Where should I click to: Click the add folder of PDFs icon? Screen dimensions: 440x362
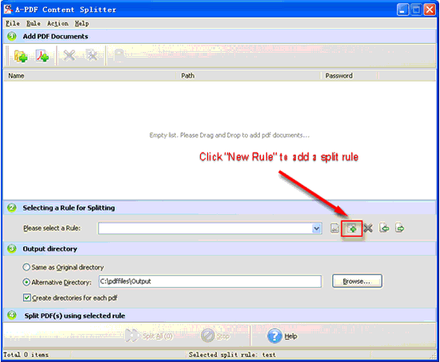pyautogui.click(x=21, y=56)
